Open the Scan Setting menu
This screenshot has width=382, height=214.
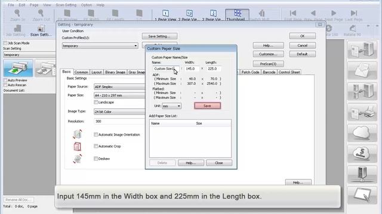pos(66,5)
